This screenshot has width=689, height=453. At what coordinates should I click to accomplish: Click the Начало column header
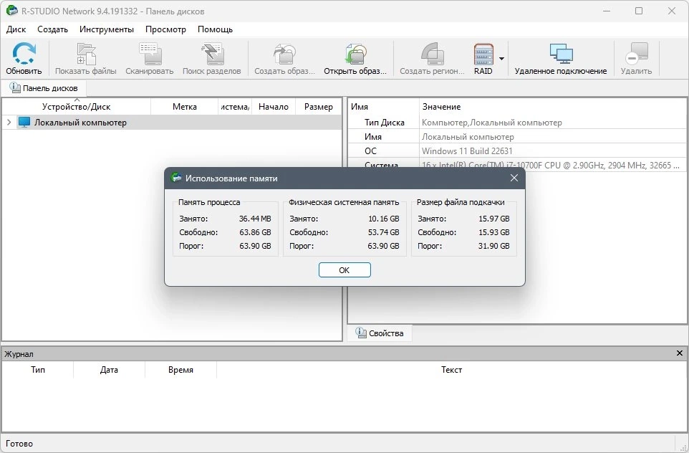coord(274,106)
